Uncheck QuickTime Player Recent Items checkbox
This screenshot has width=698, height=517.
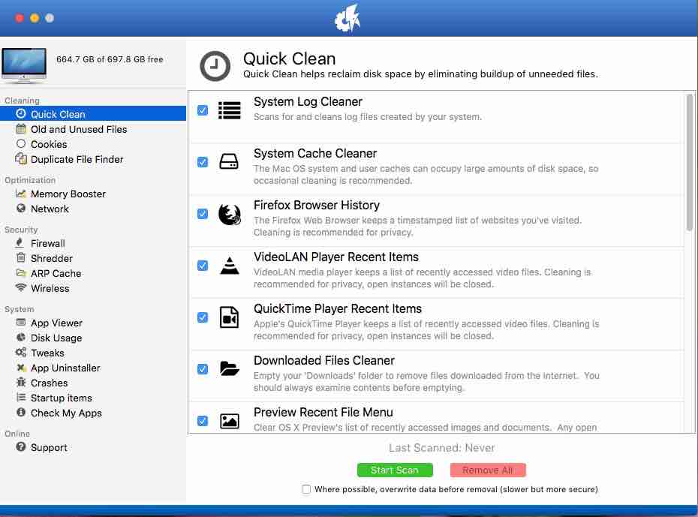(x=203, y=317)
